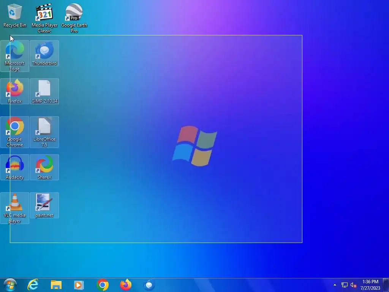The width and height of the screenshot is (389, 292).
Task: Select the Media Player Classic shortcut
Action: point(44,18)
